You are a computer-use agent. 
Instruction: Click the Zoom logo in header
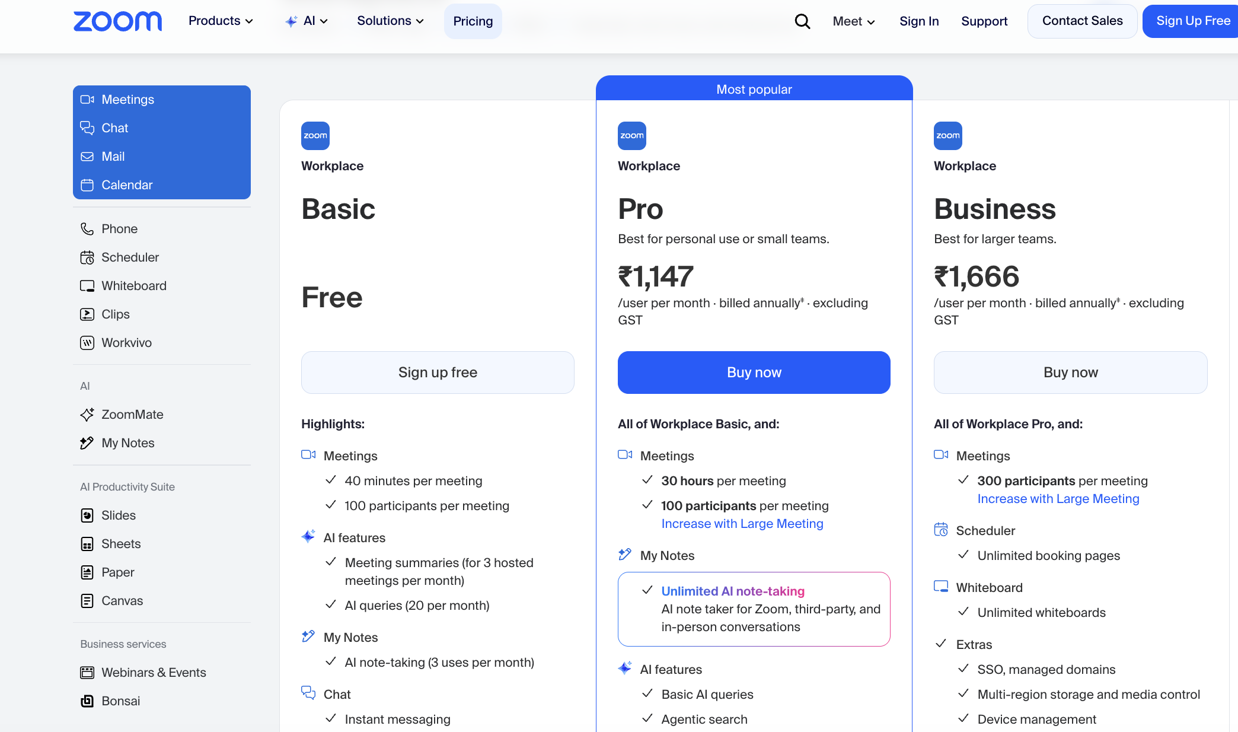tap(117, 21)
